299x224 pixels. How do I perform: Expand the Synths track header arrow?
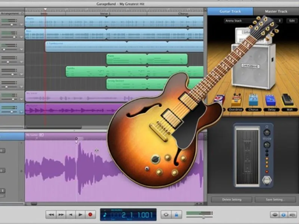[x=21, y=74]
